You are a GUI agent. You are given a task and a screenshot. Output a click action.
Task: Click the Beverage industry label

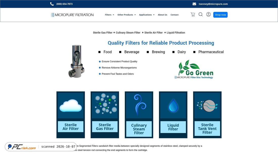[x=132, y=52]
